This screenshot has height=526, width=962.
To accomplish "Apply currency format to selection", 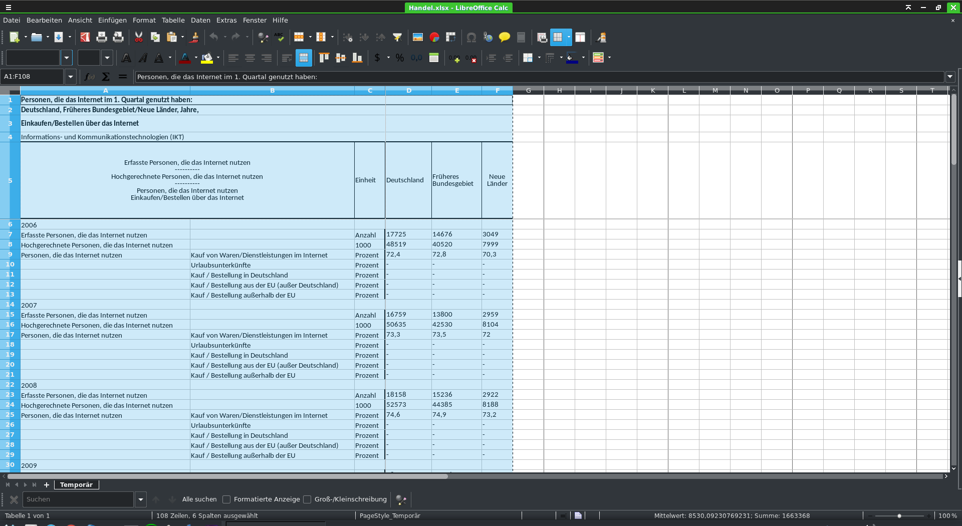I will [x=378, y=58].
